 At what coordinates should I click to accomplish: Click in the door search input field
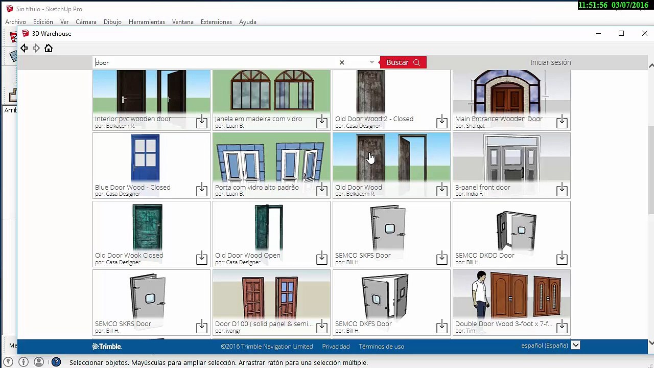215,62
